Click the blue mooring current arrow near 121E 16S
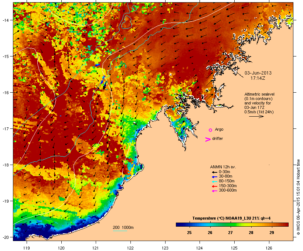 pyautogui.click(x=103, y=79)
